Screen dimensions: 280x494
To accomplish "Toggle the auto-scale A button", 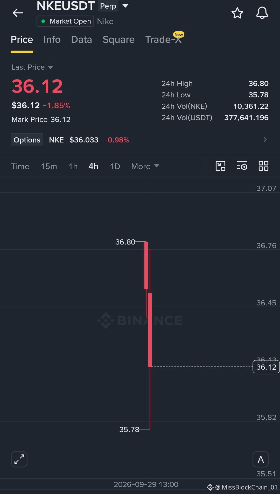I will pos(261,459).
